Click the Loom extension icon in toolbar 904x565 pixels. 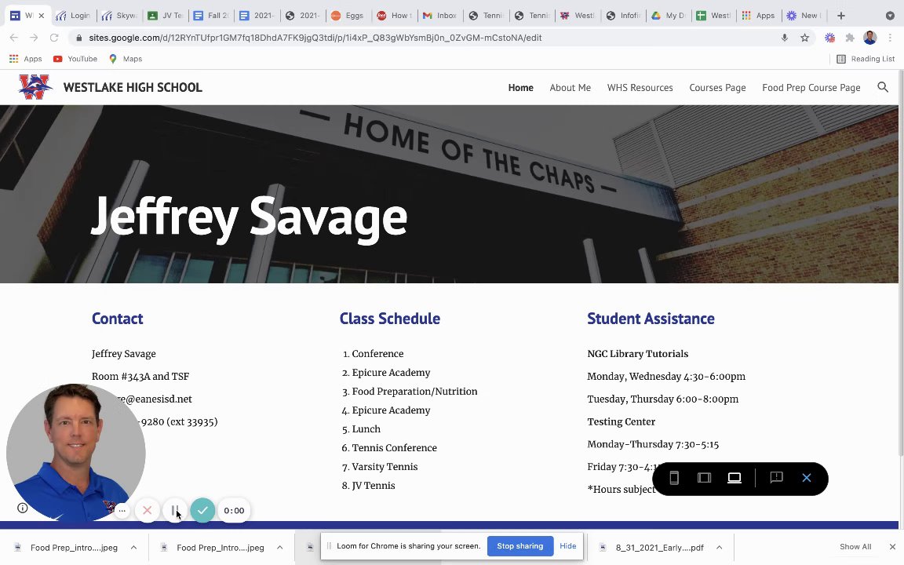(x=829, y=38)
